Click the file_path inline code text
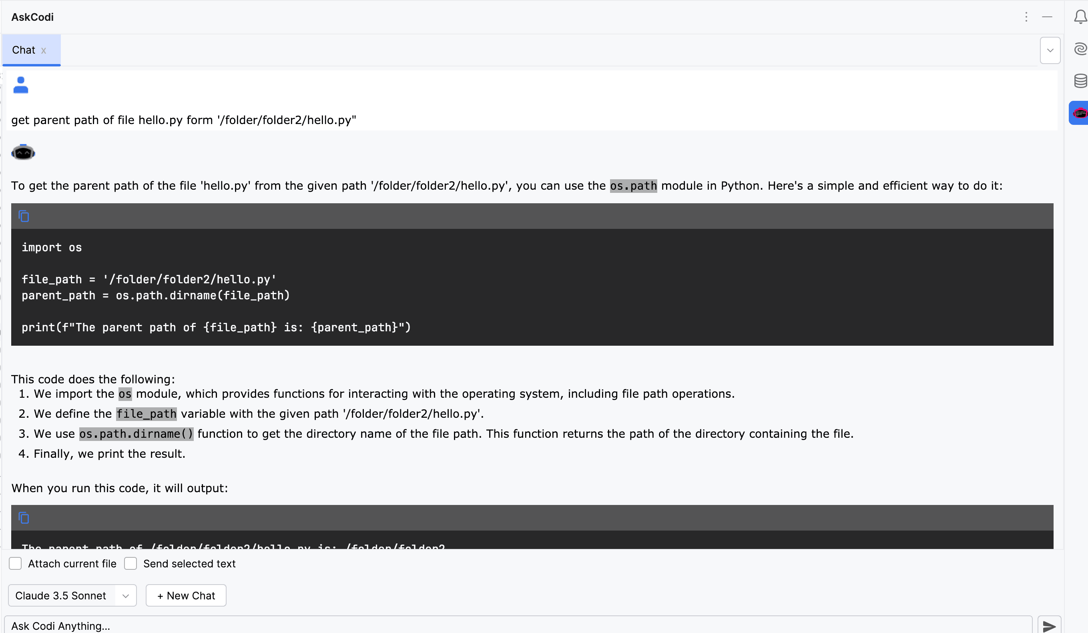 [147, 414]
